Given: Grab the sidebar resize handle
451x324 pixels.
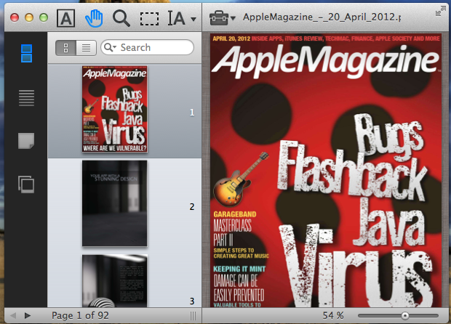Looking at the screenshot, I should click(193, 316).
